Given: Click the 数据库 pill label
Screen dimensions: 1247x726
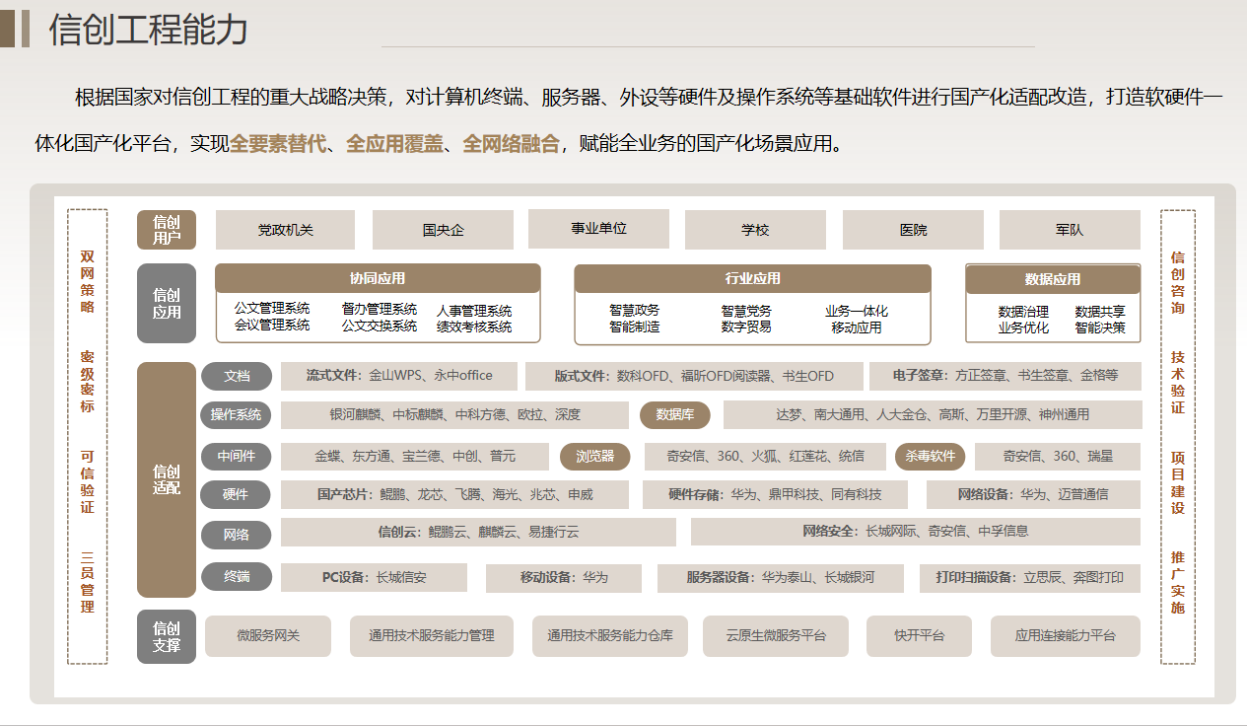Looking at the screenshot, I should click(x=675, y=415).
